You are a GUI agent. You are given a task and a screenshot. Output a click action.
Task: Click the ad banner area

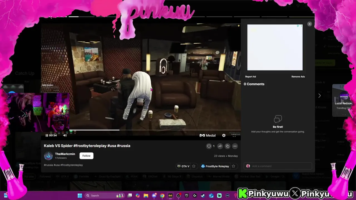(x=275, y=47)
